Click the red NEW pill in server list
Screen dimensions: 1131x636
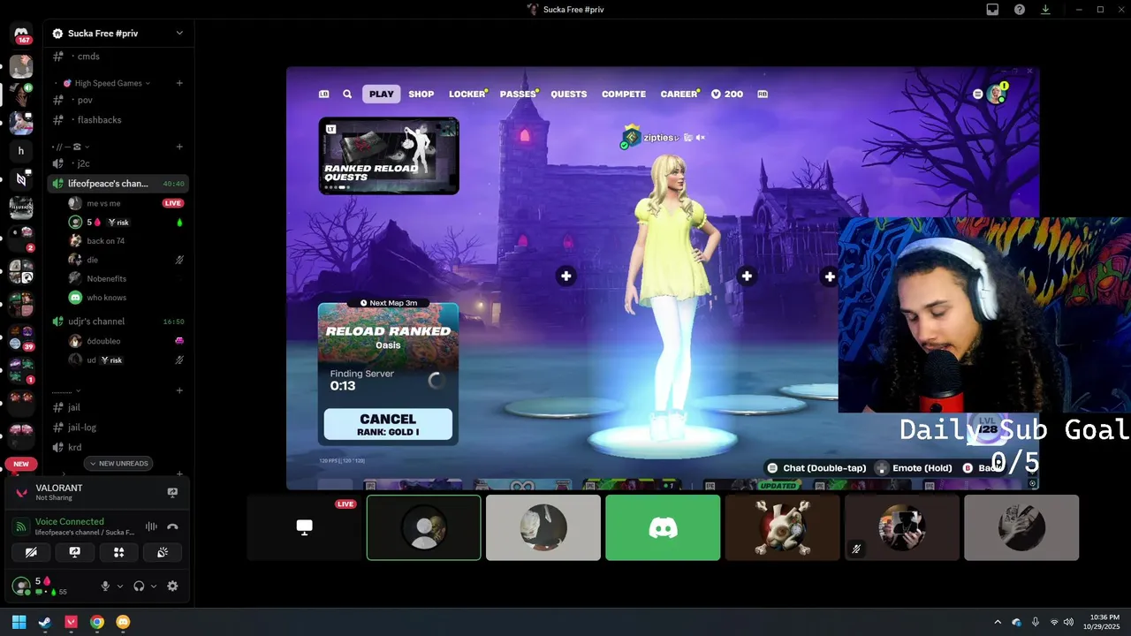pyautogui.click(x=21, y=464)
